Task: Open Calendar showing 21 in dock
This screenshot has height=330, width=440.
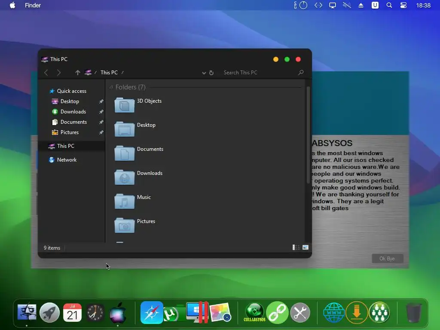Action: point(72,312)
